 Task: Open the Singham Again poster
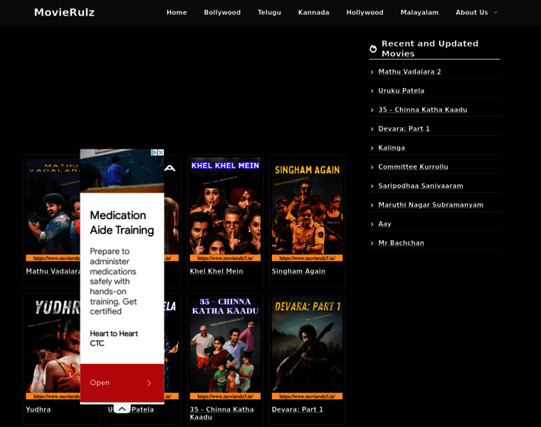(307, 209)
